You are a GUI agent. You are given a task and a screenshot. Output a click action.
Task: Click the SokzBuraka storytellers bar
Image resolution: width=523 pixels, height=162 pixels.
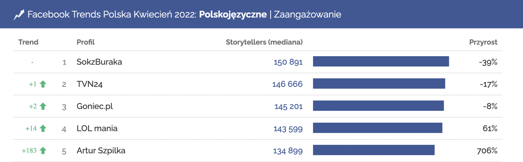(x=381, y=62)
